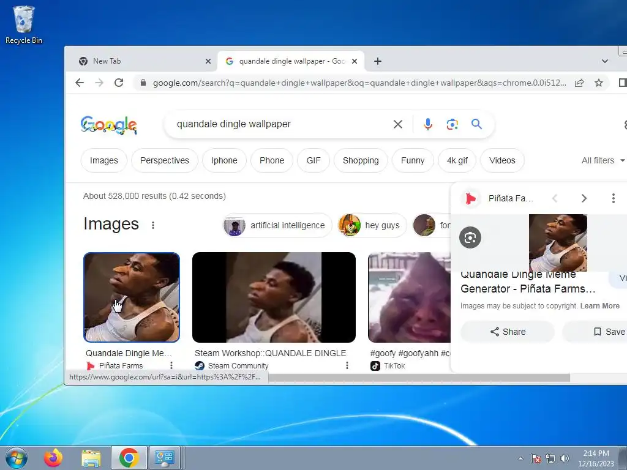Open the Piñata Fa... preview panel header link
Viewport: 627px width, 470px height.
click(x=511, y=198)
